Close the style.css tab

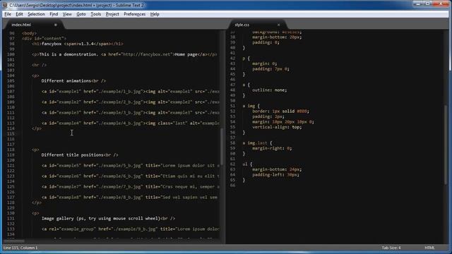[278, 25]
